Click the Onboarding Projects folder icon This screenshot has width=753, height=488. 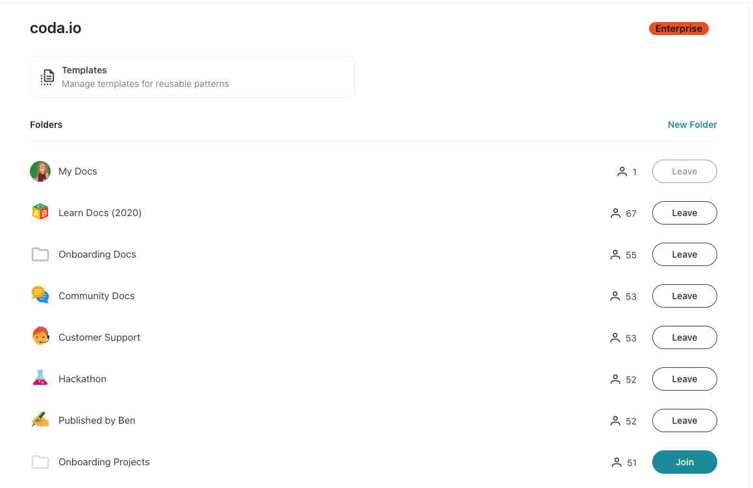tap(40, 462)
